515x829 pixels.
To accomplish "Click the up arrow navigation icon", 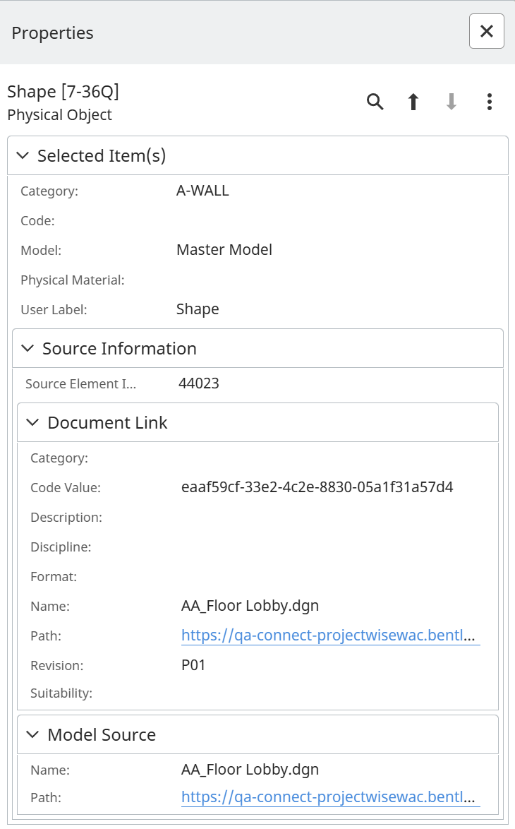I will click(413, 102).
